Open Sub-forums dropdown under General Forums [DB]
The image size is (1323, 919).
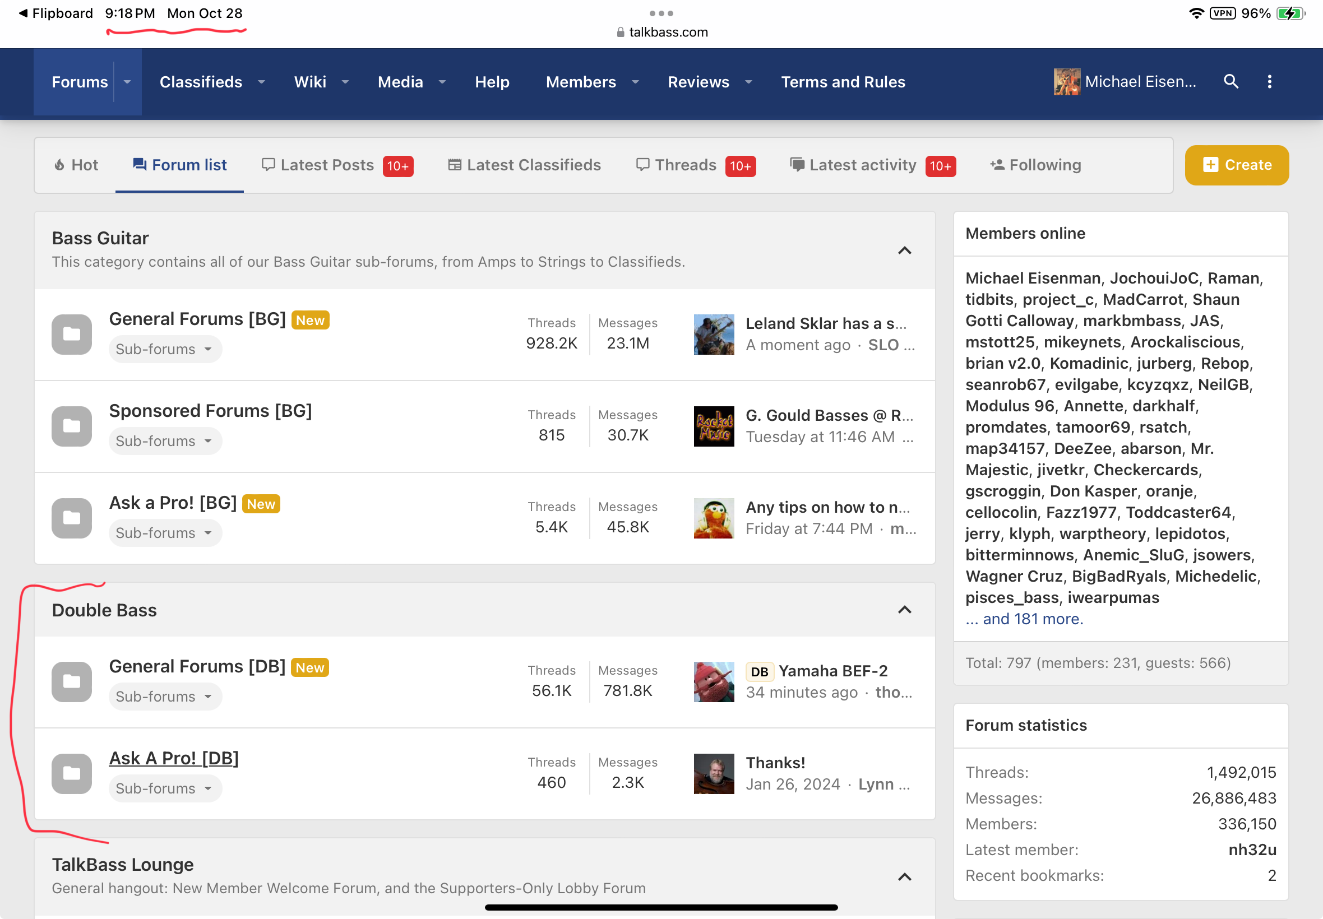pos(165,696)
